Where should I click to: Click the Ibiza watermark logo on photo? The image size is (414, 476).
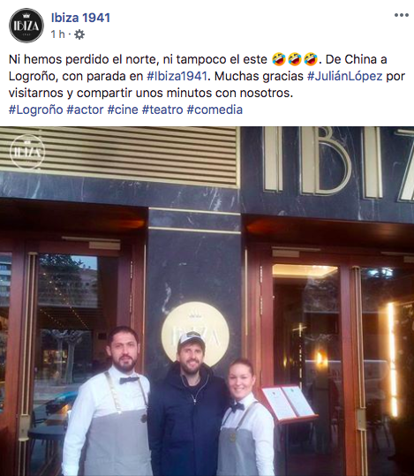tap(27, 152)
